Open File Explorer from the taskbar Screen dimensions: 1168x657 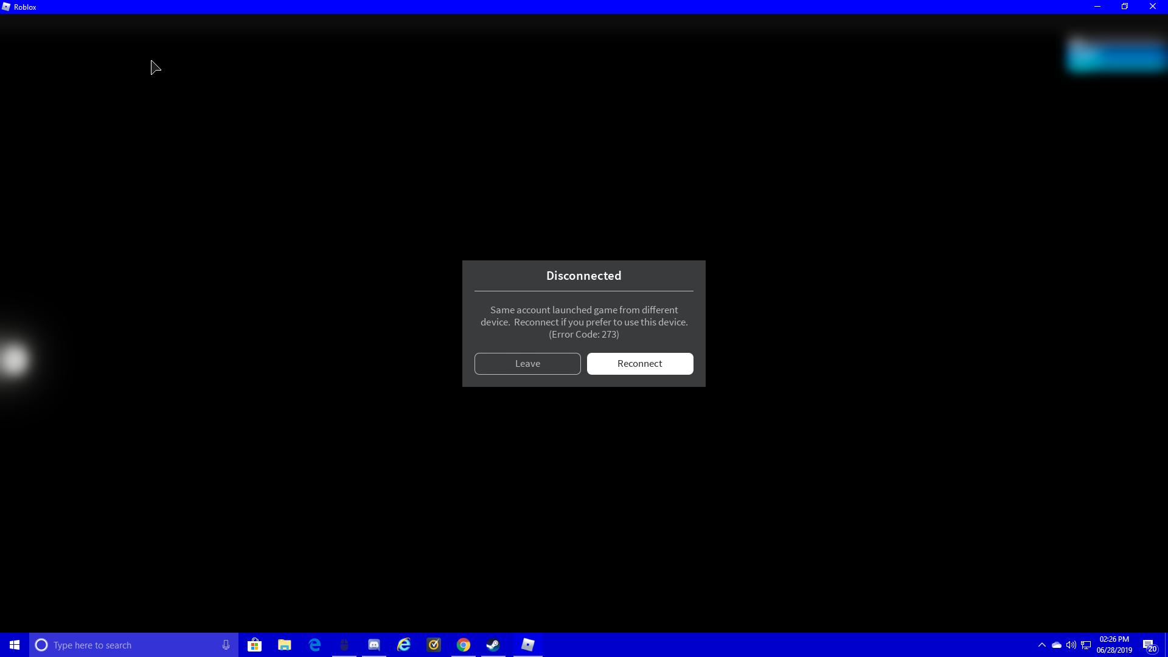pos(284,645)
